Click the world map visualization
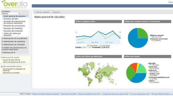Image resolution: width=173 pixels, height=96 pixels. pyautogui.click(x=98, y=74)
